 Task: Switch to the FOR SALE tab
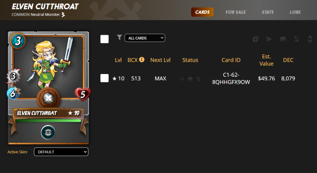[x=236, y=12]
